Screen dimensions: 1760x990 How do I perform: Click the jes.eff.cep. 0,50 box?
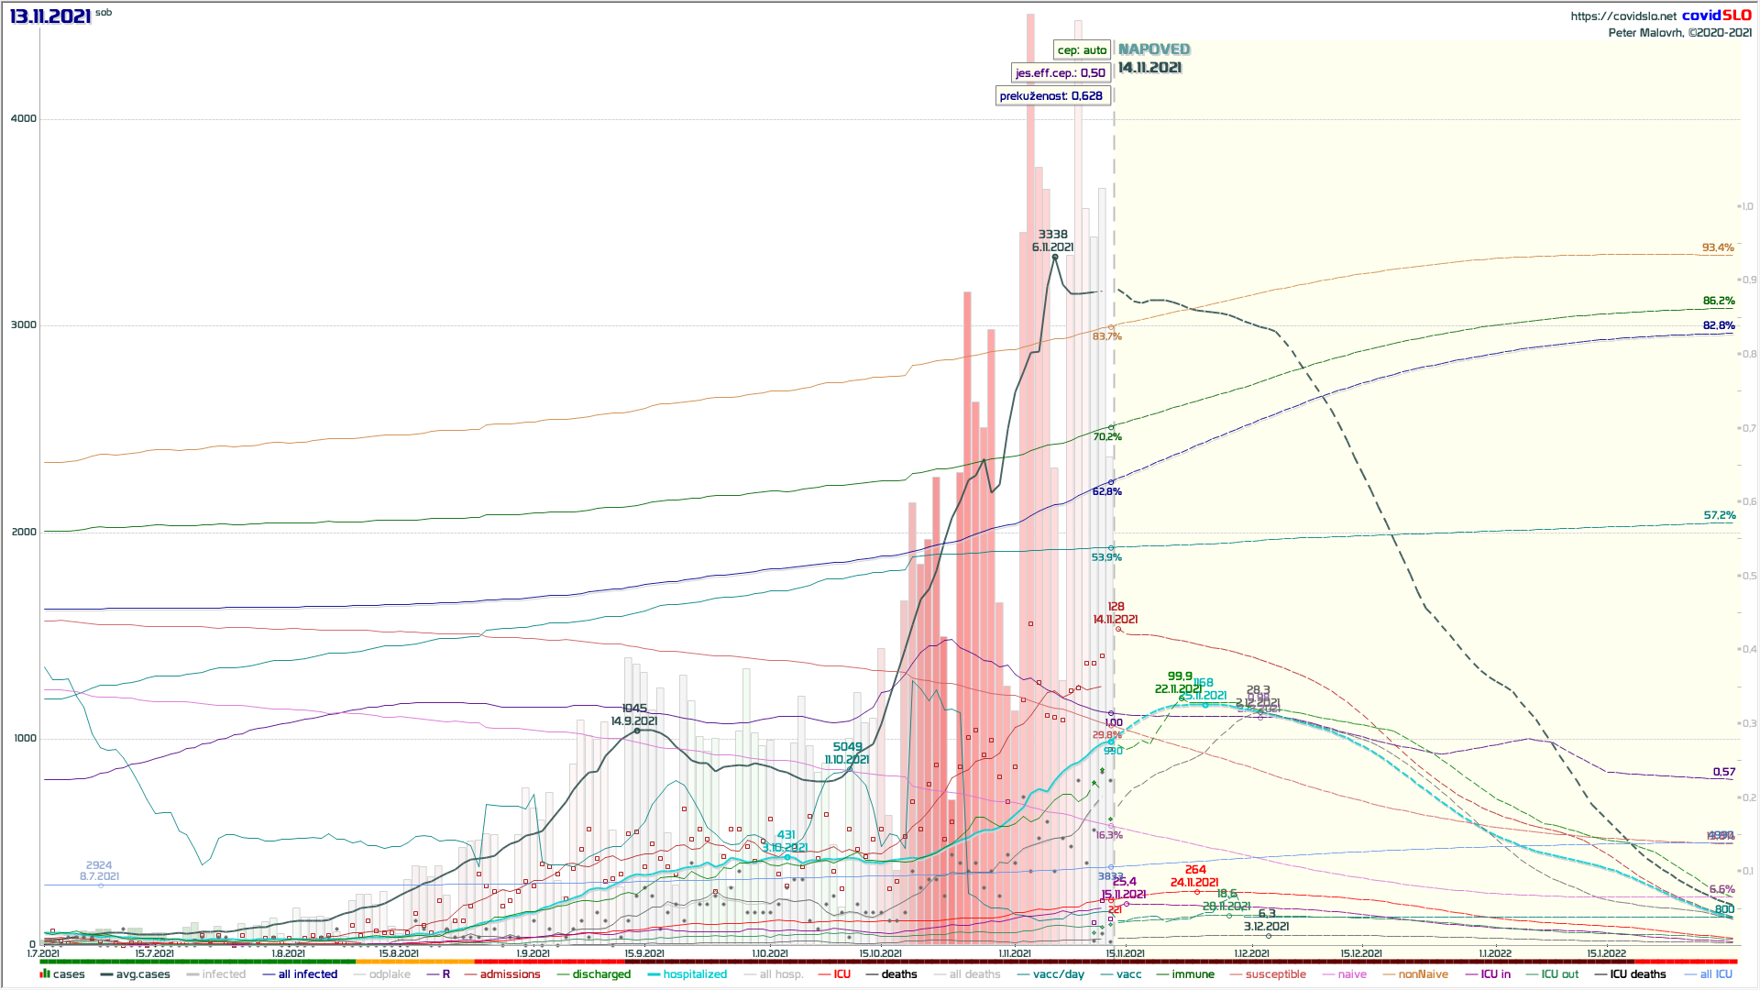tap(1061, 72)
